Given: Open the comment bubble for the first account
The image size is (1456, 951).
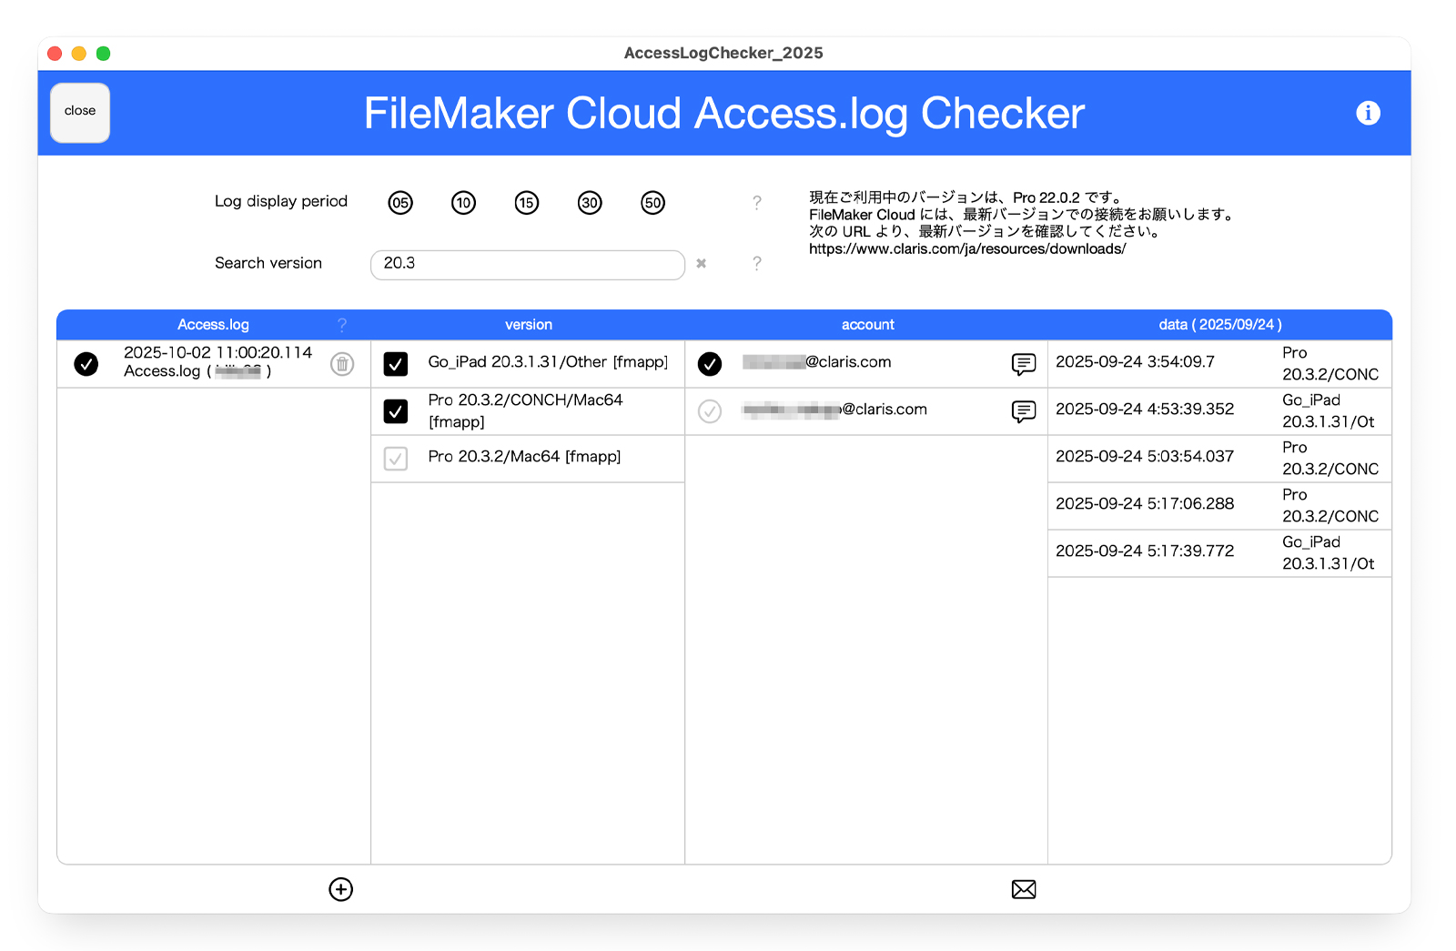Looking at the screenshot, I should (1023, 363).
